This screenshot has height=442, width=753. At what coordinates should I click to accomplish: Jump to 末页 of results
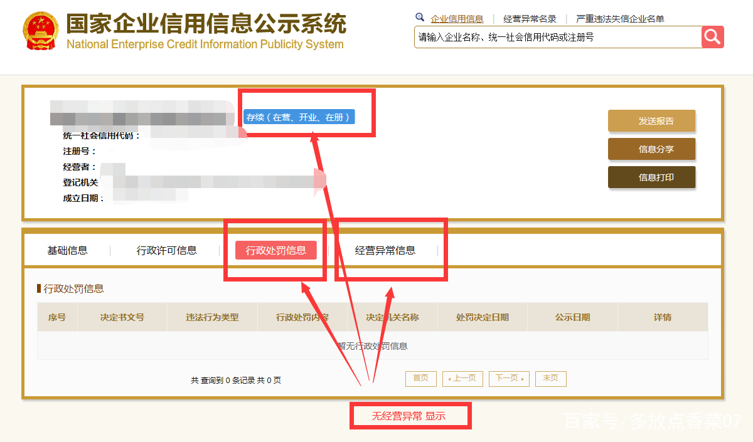tap(550, 379)
